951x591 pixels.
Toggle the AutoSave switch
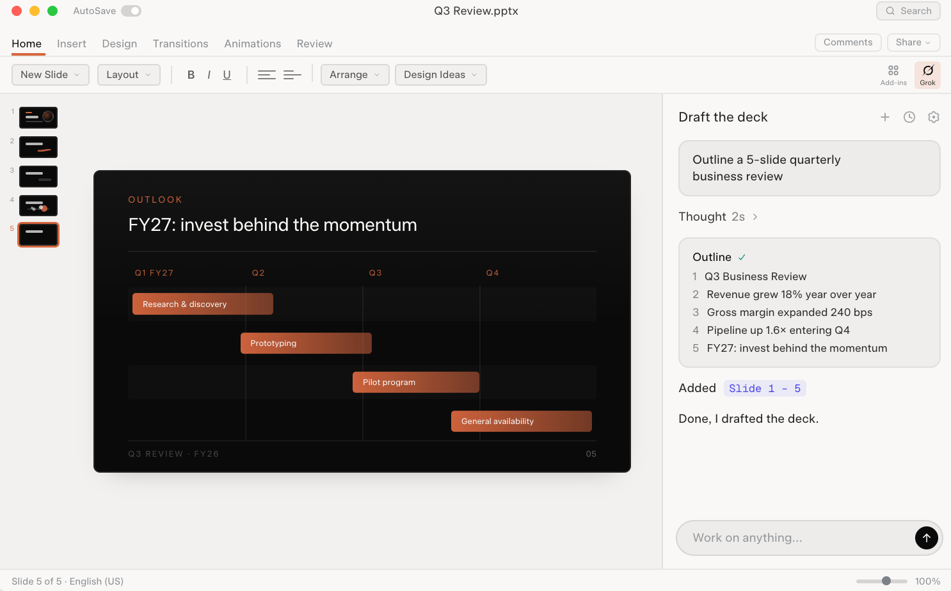pyautogui.click(x=131, y=11)
